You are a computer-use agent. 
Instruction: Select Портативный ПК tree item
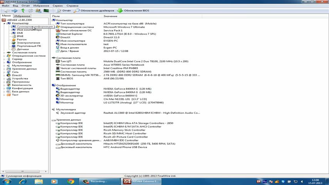(x=29, y=46)
